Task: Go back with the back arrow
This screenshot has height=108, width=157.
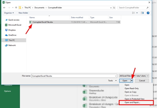Action: click(4, 8)
